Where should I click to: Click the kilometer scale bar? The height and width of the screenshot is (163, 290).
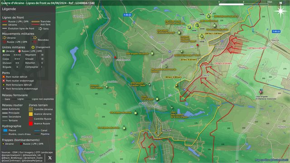point(243,4)
